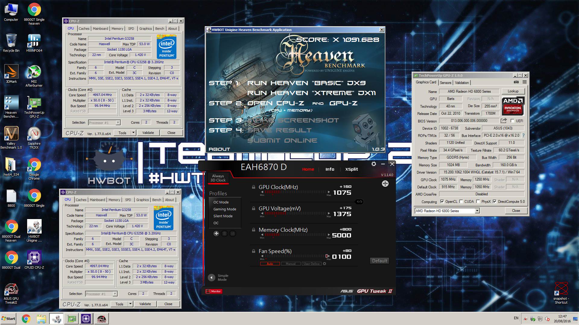Take GPU-Z screenshot with camera icon

point(516,82)
